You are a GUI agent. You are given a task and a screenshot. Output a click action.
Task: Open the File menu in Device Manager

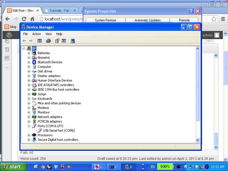tap(25, 34)
